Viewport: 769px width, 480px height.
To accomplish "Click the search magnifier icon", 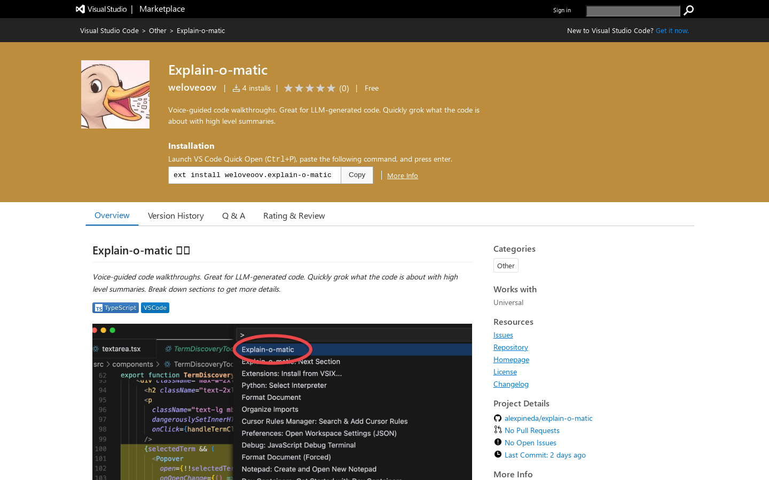I will [x=689, y=10].
